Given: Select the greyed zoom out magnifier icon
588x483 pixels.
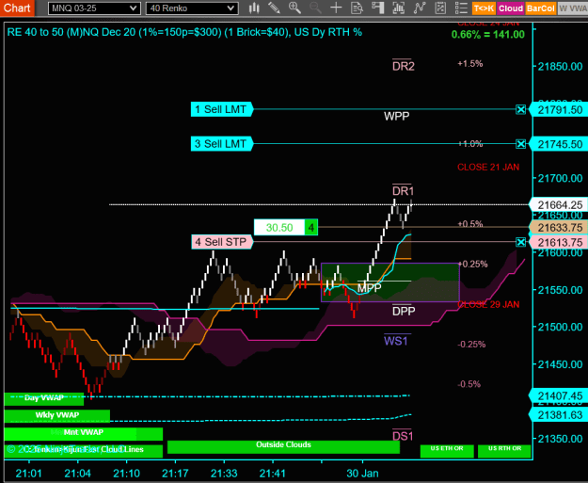Looking at the screenshot, I should coord(315,8).
